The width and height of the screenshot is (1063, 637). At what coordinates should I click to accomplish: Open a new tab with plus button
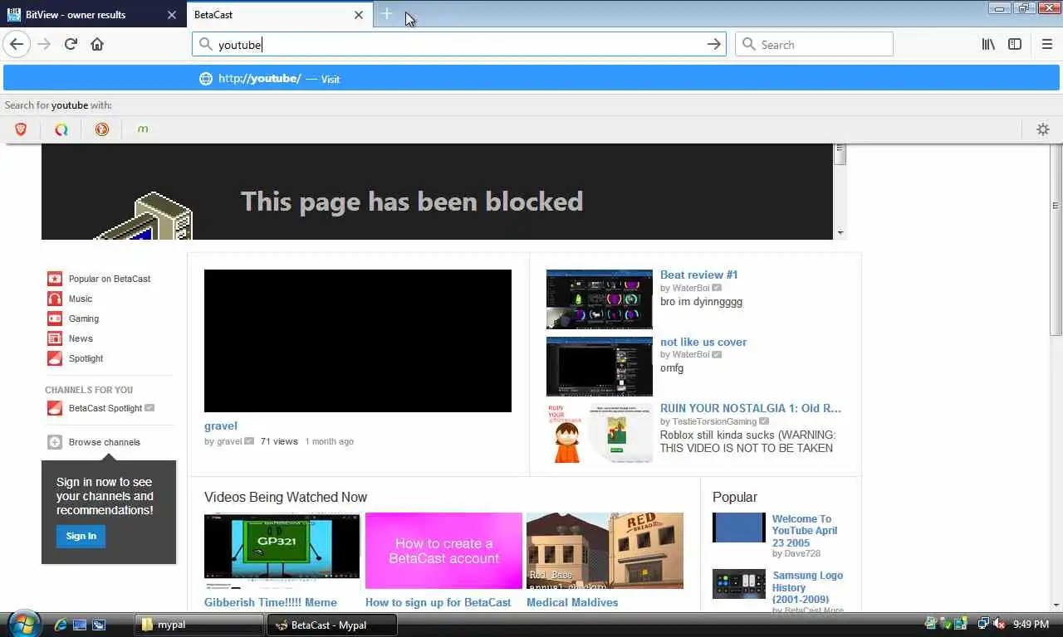click(386, 14)
